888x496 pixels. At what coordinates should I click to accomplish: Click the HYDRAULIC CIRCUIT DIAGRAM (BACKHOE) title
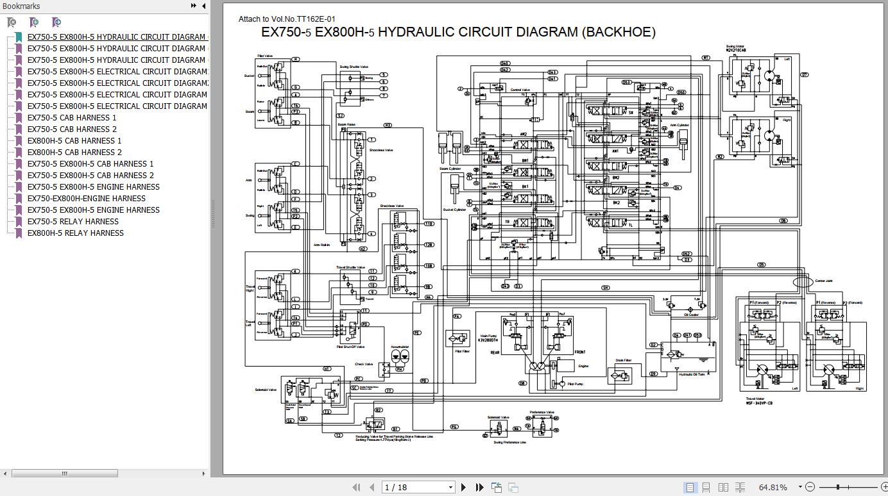point(459,32)
